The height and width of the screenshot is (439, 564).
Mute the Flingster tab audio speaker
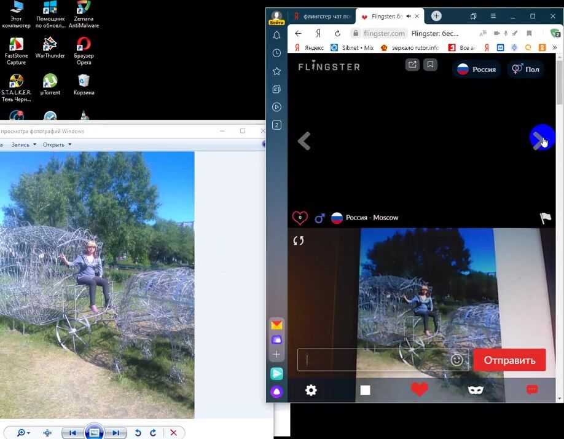409,17
